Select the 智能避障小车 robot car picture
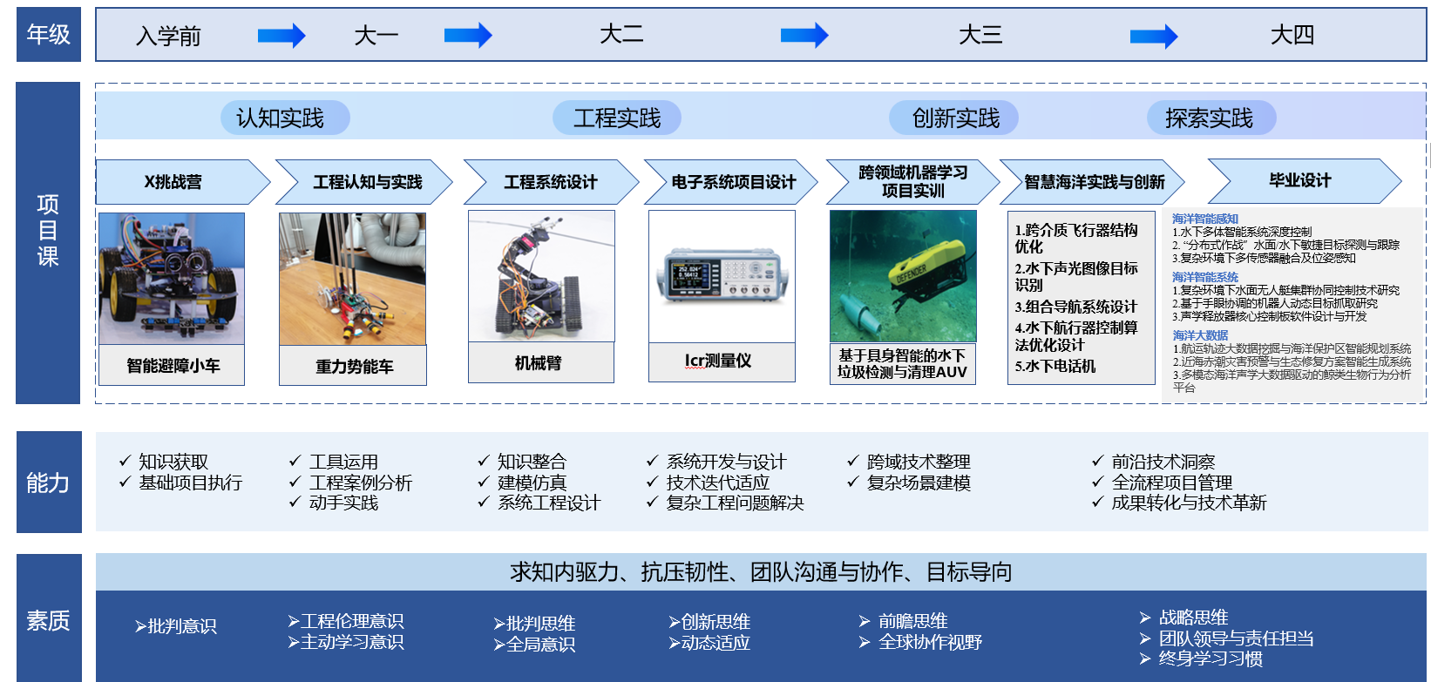This screenshot has height=682, width=1431. 172,279
